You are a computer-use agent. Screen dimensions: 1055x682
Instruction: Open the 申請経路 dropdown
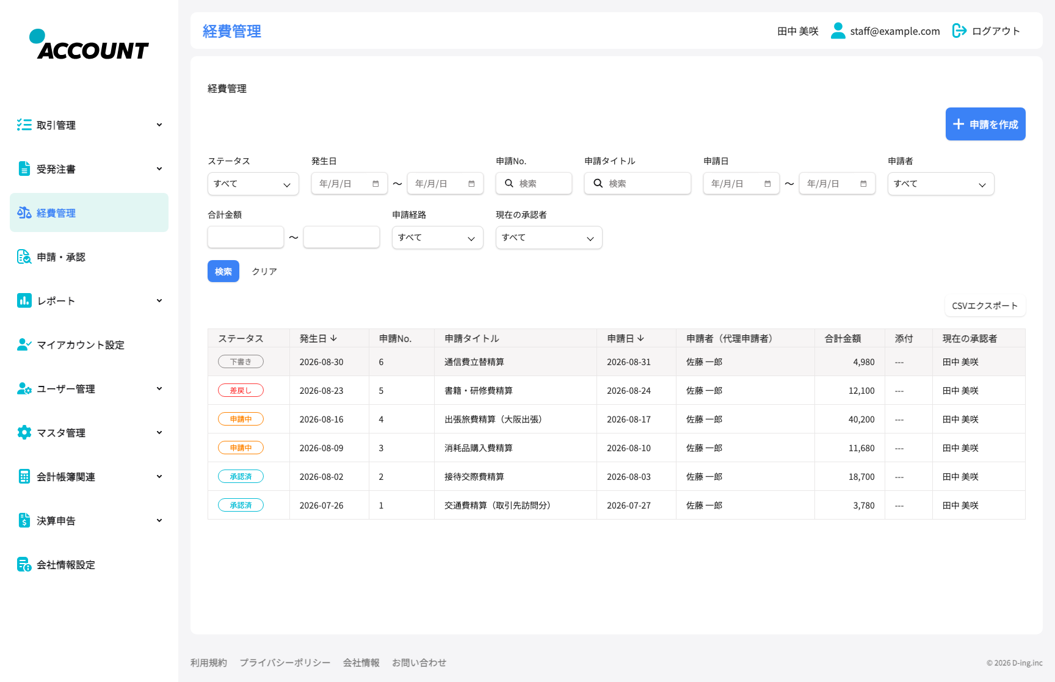438,238
